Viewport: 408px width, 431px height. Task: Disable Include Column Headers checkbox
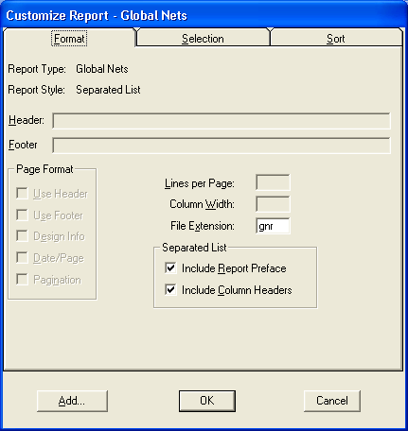[x=170, y=289]
